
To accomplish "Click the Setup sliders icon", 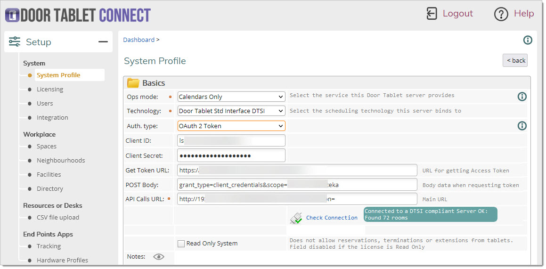I will pyautogui.click(x=15, y=42).
